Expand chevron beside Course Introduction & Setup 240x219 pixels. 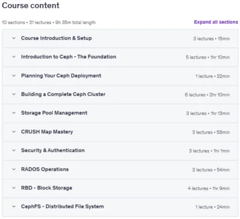[x=14, y=38]
